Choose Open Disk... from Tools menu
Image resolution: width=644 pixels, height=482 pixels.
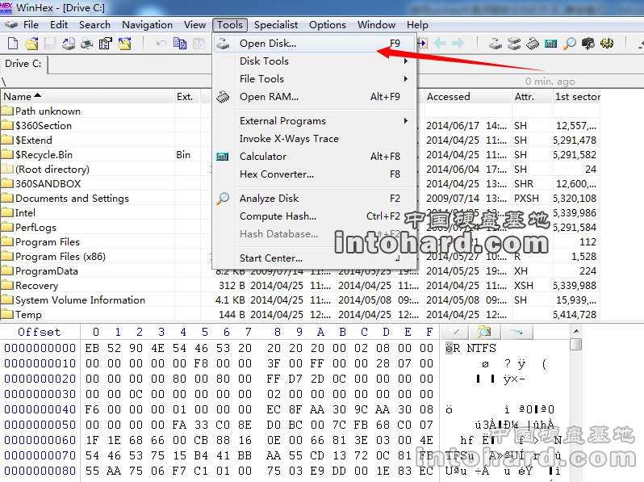click(x=315, y=43)
